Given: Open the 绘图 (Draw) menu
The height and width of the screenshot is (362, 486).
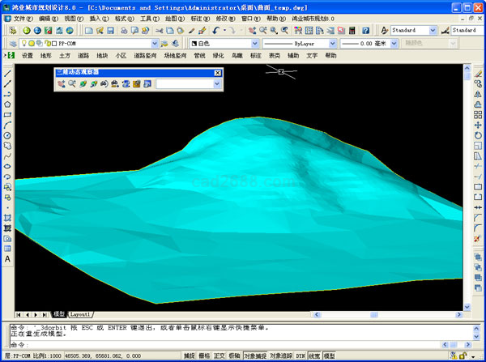Looking at the screenshot, I should 172,18.
